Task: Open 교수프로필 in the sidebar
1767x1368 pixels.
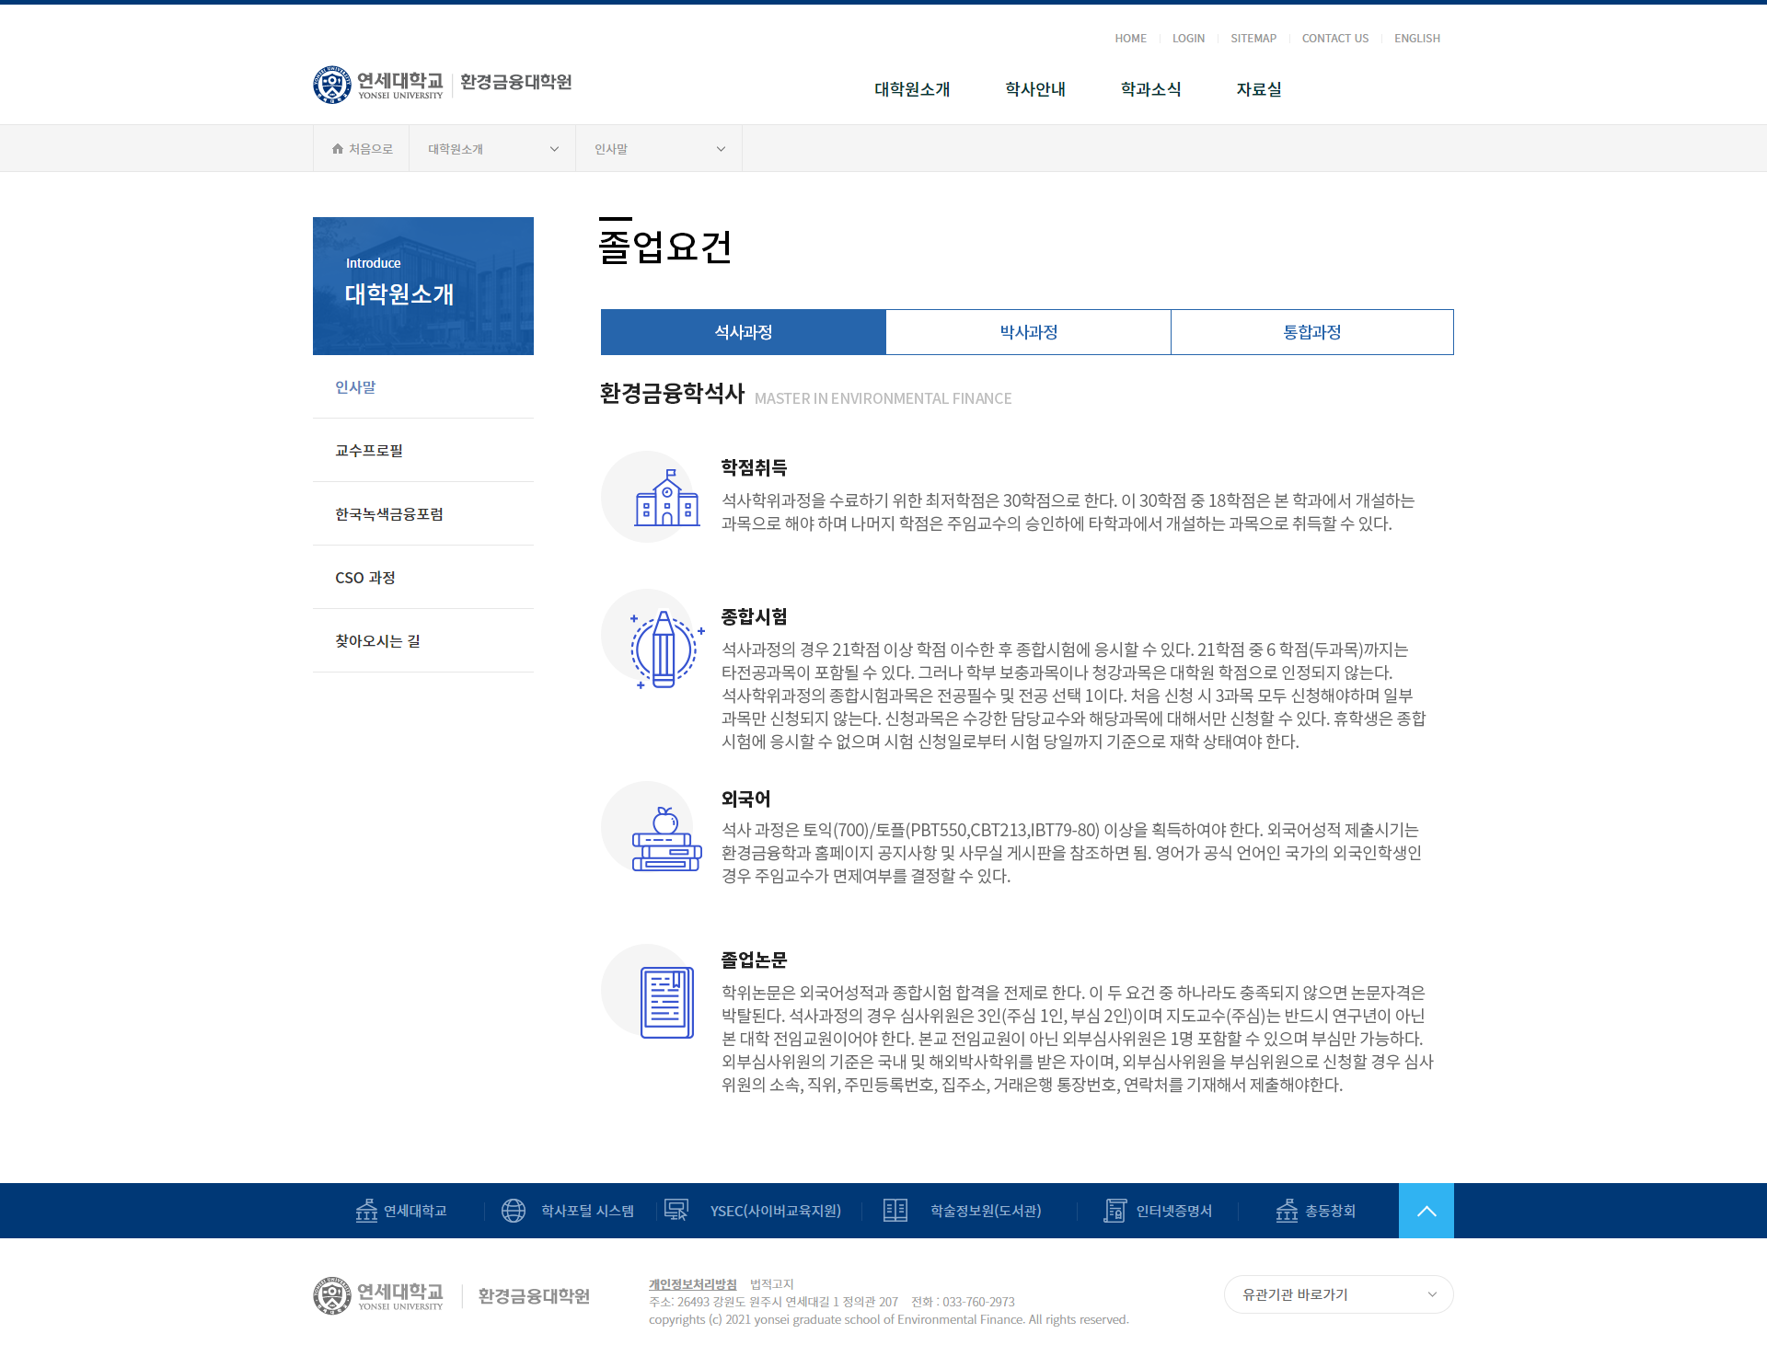Action: click(x=369, y=451)
